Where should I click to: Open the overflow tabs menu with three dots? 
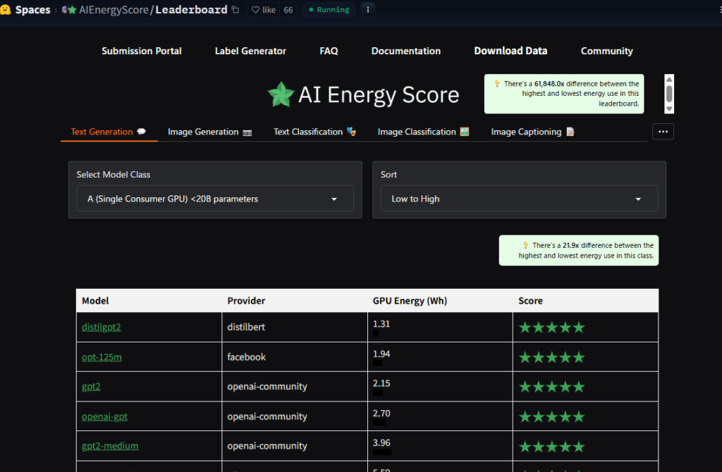pos(663,132)
